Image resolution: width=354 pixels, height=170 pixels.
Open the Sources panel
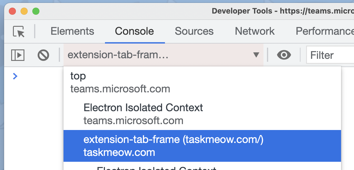point(194,31)
